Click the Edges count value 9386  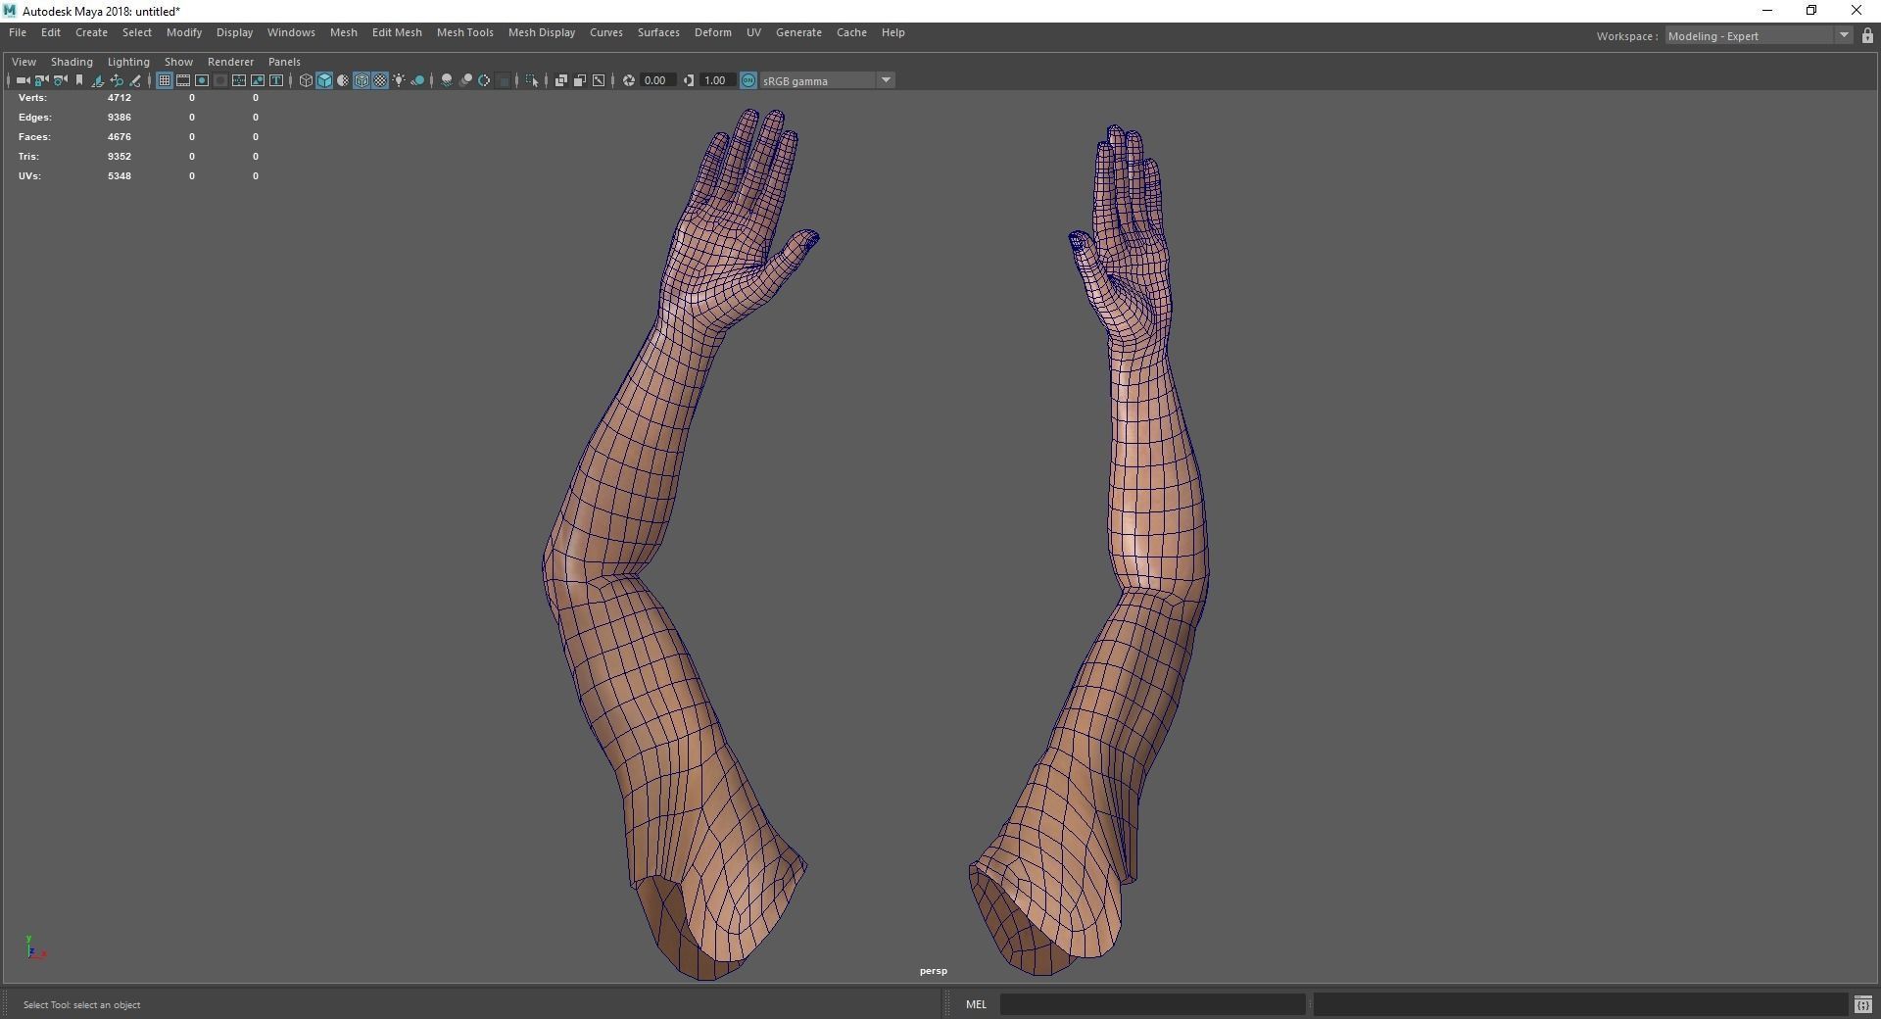pos(120,118)
